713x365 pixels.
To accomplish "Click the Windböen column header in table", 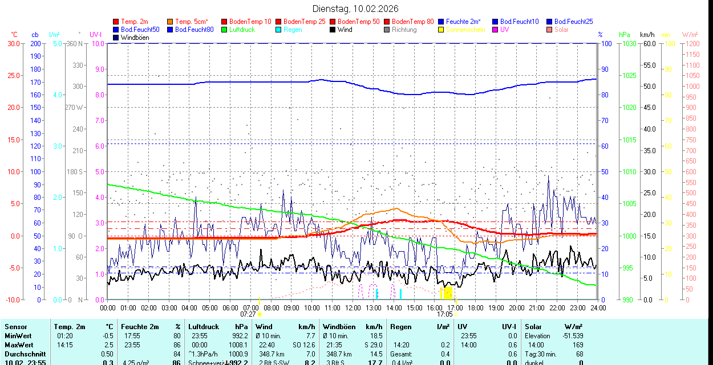I will coord(339,327).
